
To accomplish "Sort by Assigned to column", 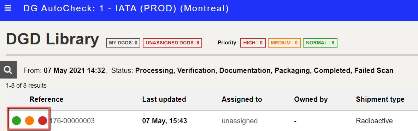I will (x=242, y=100).
